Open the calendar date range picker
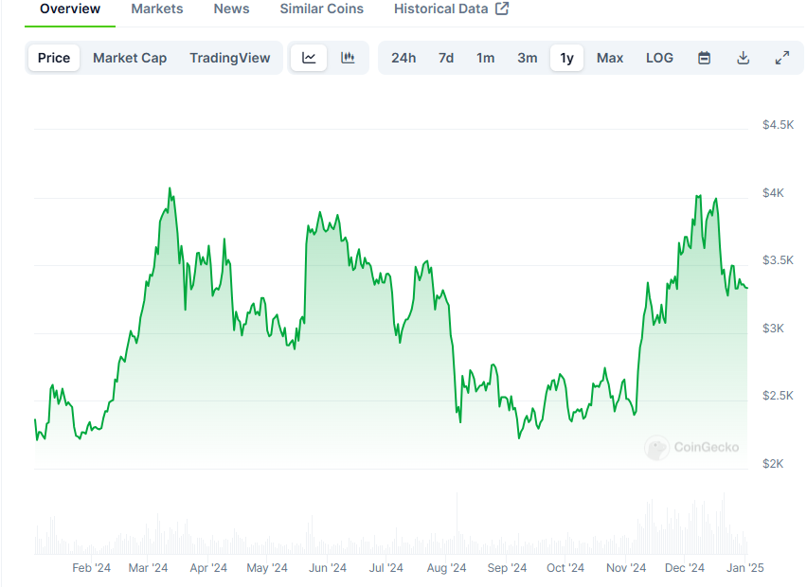This screenshot has width=807, height=587. 704,58
